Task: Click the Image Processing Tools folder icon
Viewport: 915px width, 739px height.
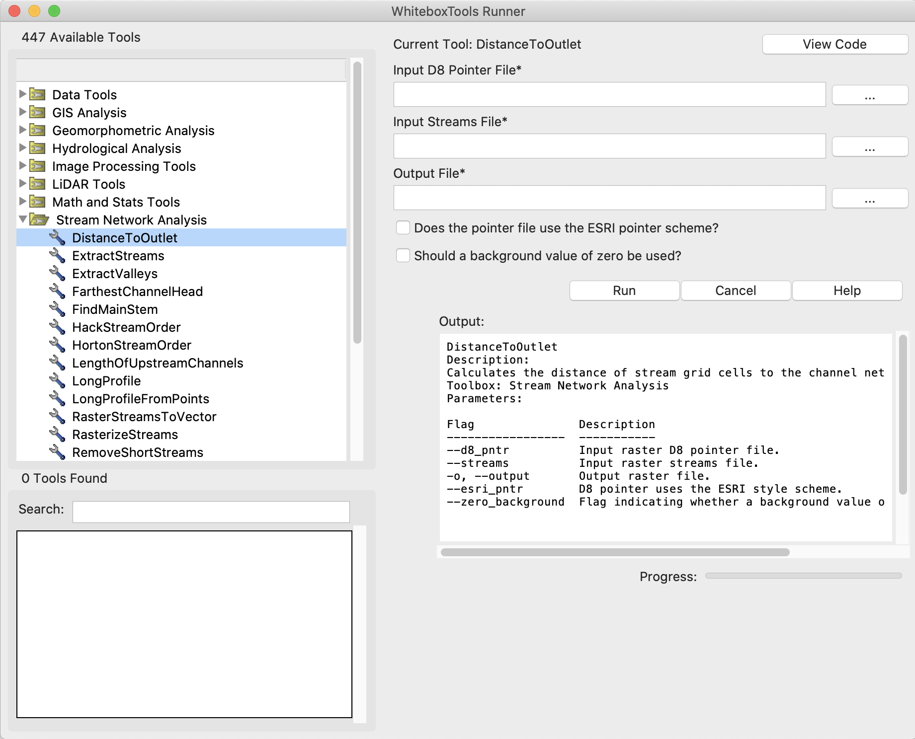Action: pos(37,166)
